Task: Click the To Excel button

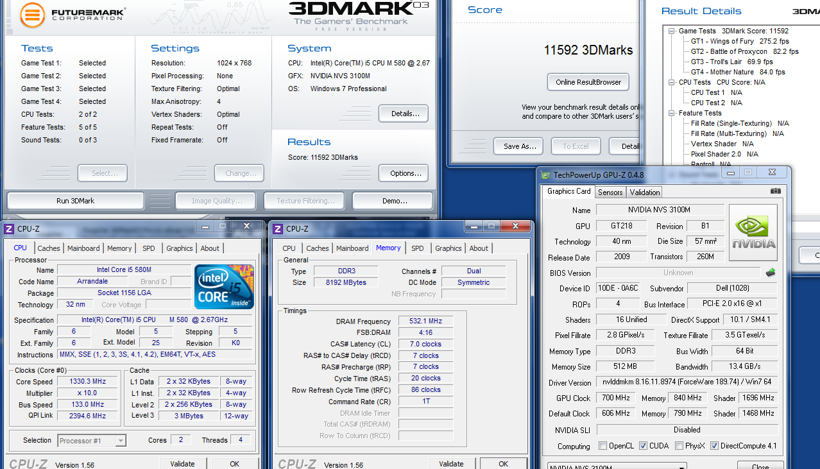Action: (x=576, y=146)
